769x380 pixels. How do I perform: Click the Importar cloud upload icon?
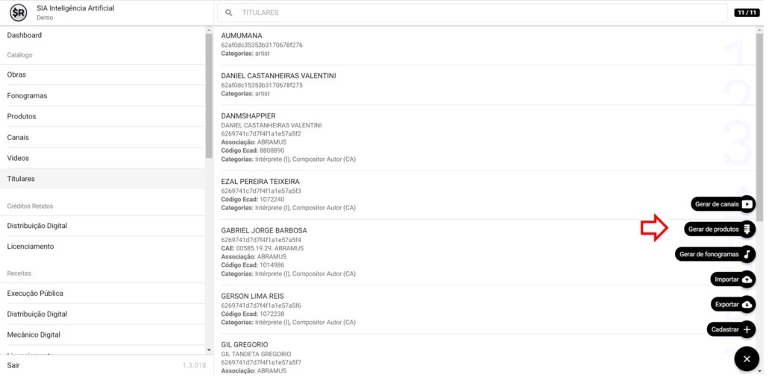747,279
